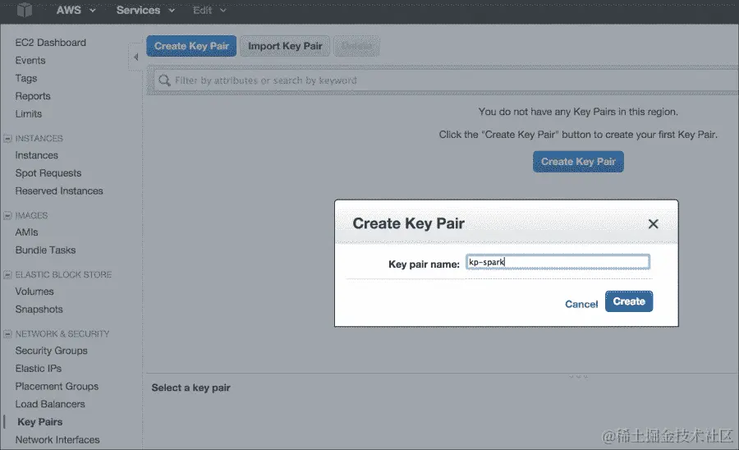Screen dimensions: 739x450
Task: Open Security Groups page
Action: coord(52,351)
